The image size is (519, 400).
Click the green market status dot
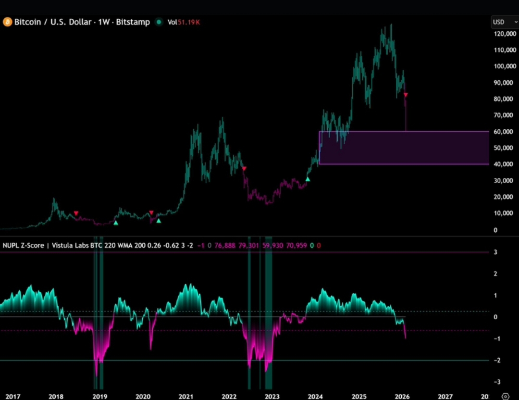pyautogui.click(x=159, y=22)
